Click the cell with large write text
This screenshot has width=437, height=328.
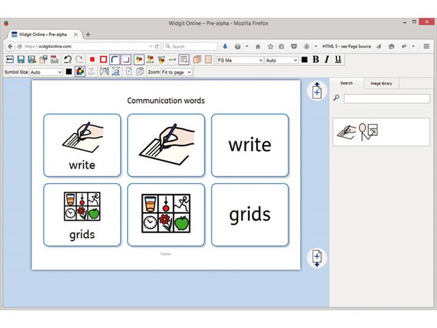tap(250, 146)
